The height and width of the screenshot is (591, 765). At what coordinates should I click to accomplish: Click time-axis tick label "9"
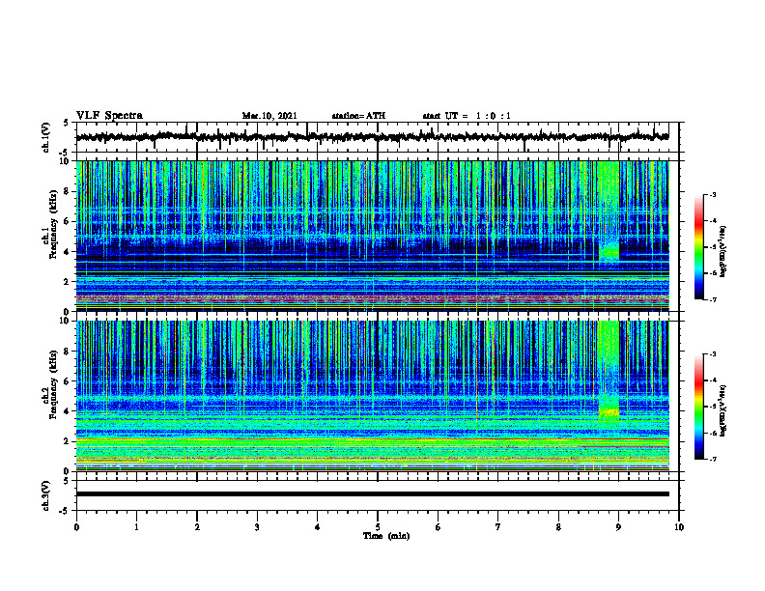click(x=618, y=527)
